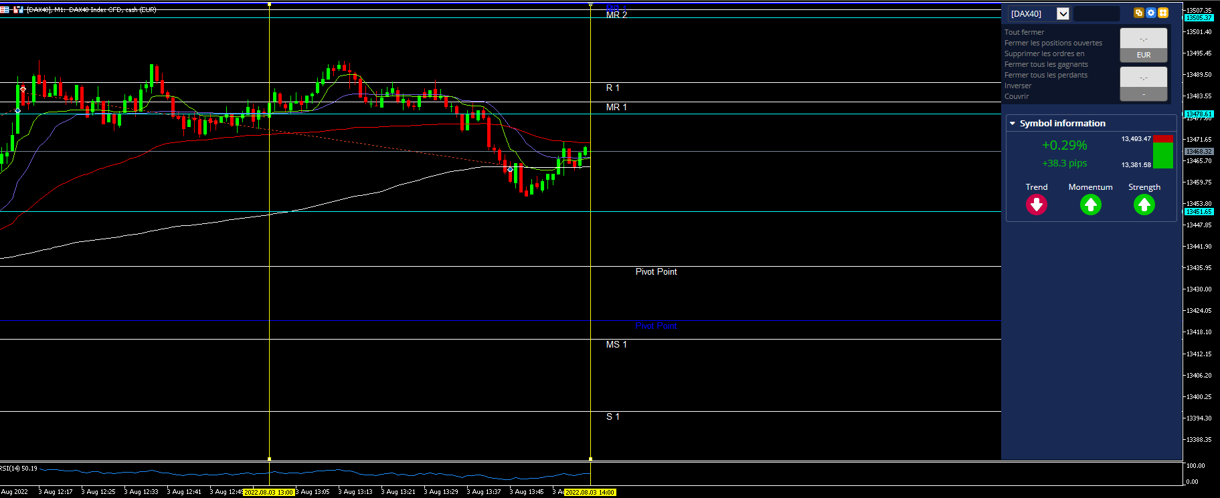1220x498 pixels.
Task: Click the 'Inverser' action
Action: coord(1018,86)
